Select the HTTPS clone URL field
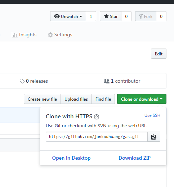This screenshot has width=174, height=187. pyautogui.click(x=97, y=137)
